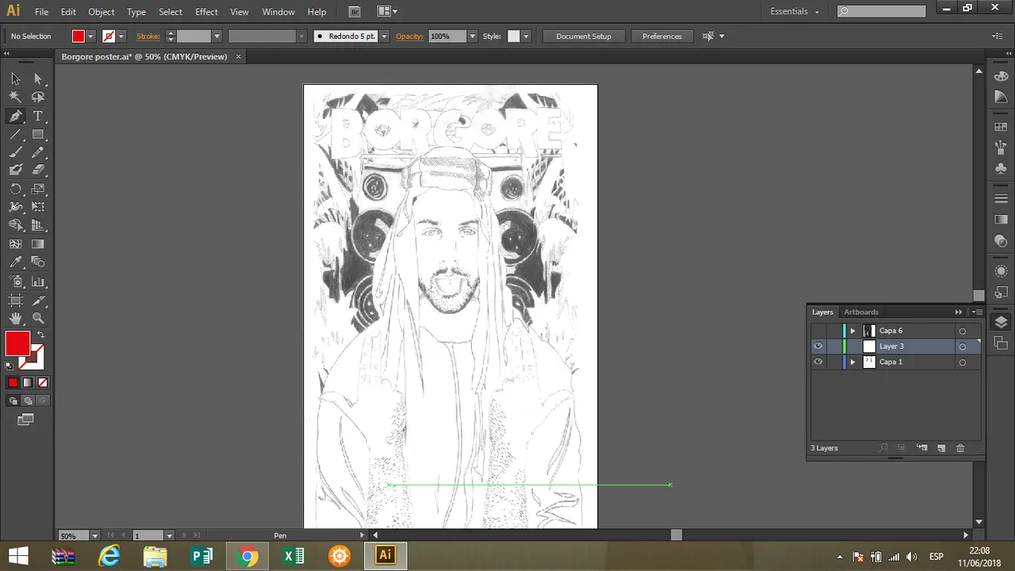Open zoom level 50% dropdown
Viewport: 1015px width, 571px height.
coord(95,536)
